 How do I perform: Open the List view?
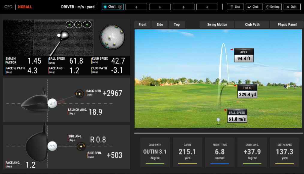point(235,7)
